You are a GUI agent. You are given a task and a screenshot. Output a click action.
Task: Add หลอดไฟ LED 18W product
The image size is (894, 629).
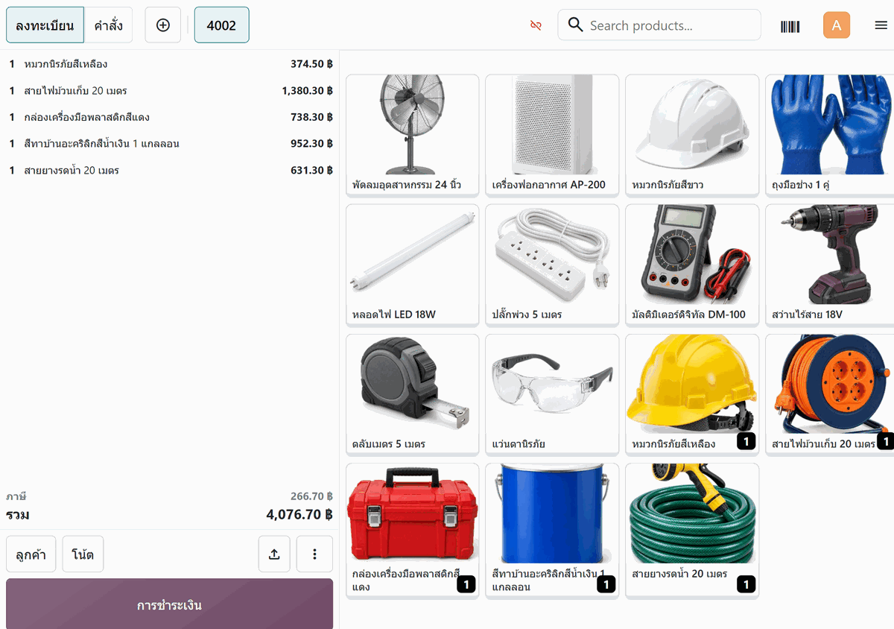tap(412, 265)
